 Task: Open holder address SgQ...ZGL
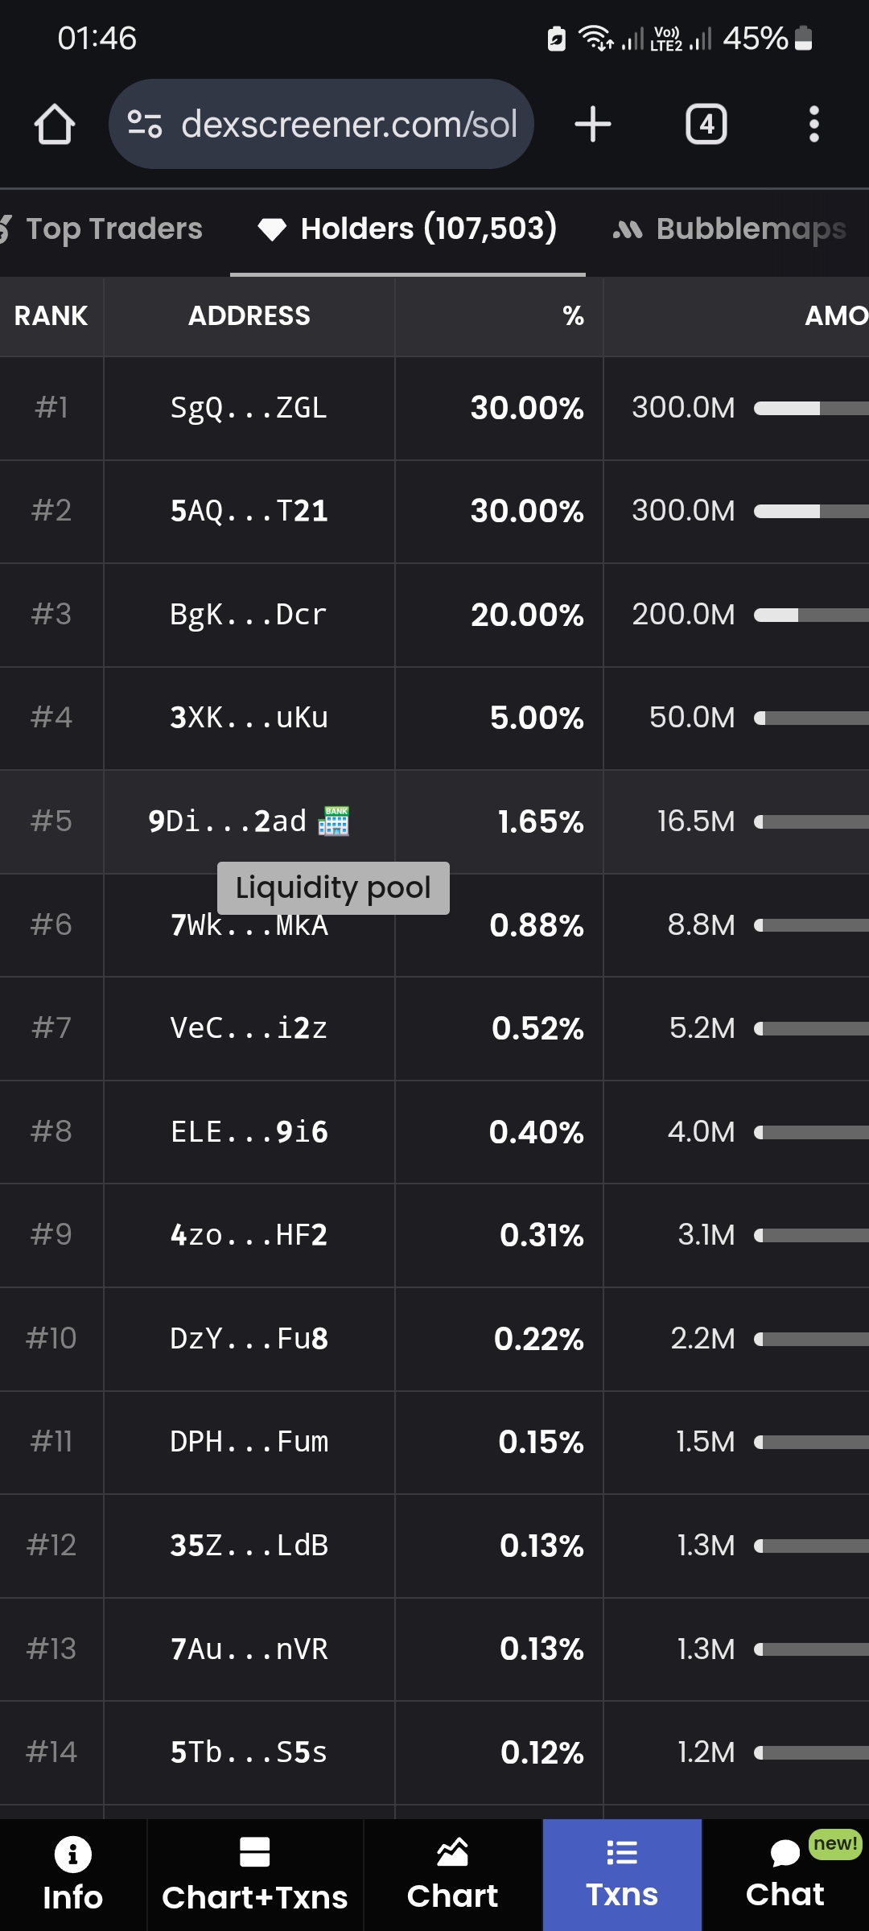point(249,408)
